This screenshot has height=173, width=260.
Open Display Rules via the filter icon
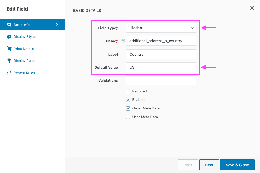point(9,61)
